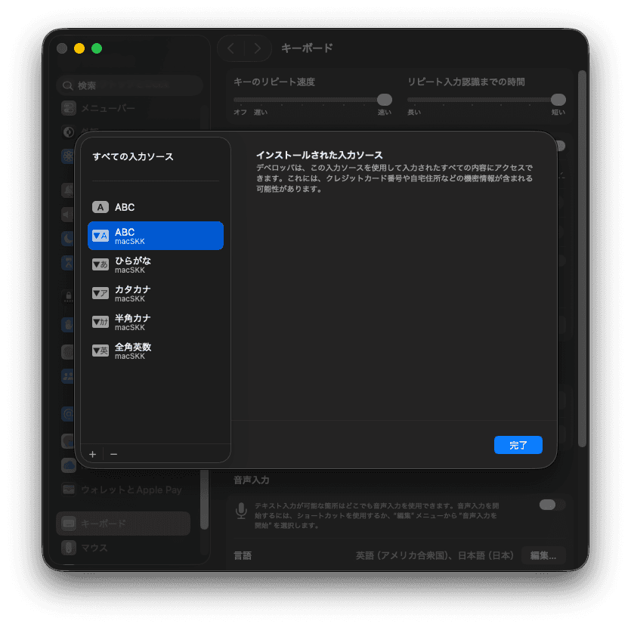Click the macSKK hiragana あ icon
631x627 pixels.
click(x=101, y=264)
